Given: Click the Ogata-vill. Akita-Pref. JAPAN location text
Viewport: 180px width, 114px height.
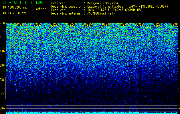Looking at the screenshot, I should pyautogui.click(x=128, y=7).
